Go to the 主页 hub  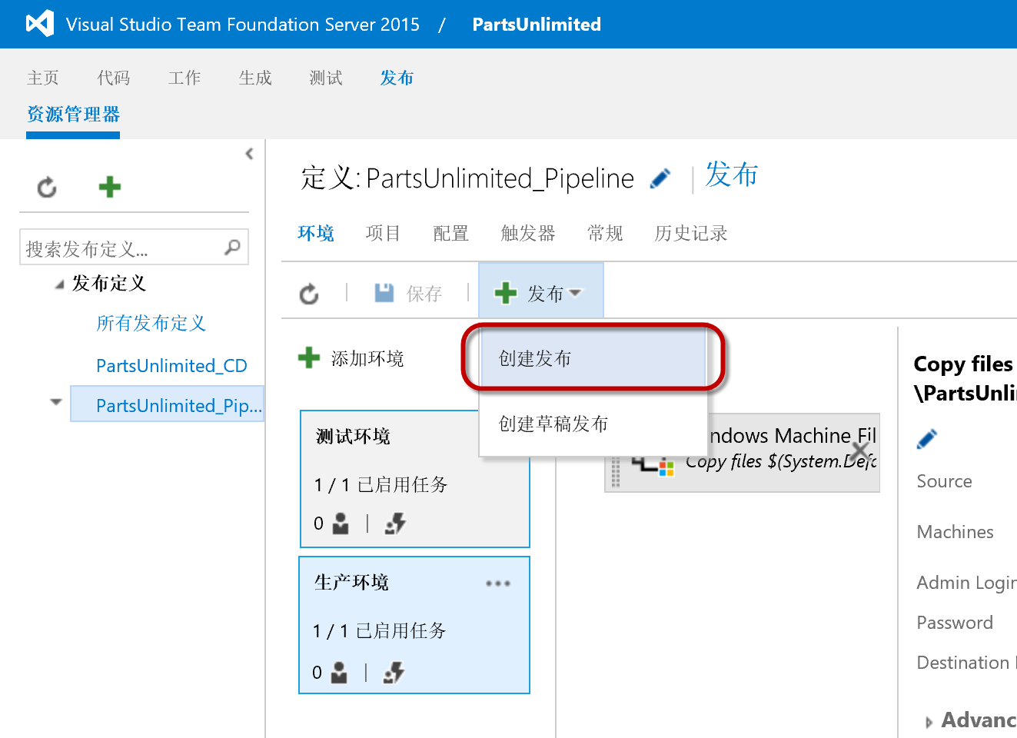point(43,78)
